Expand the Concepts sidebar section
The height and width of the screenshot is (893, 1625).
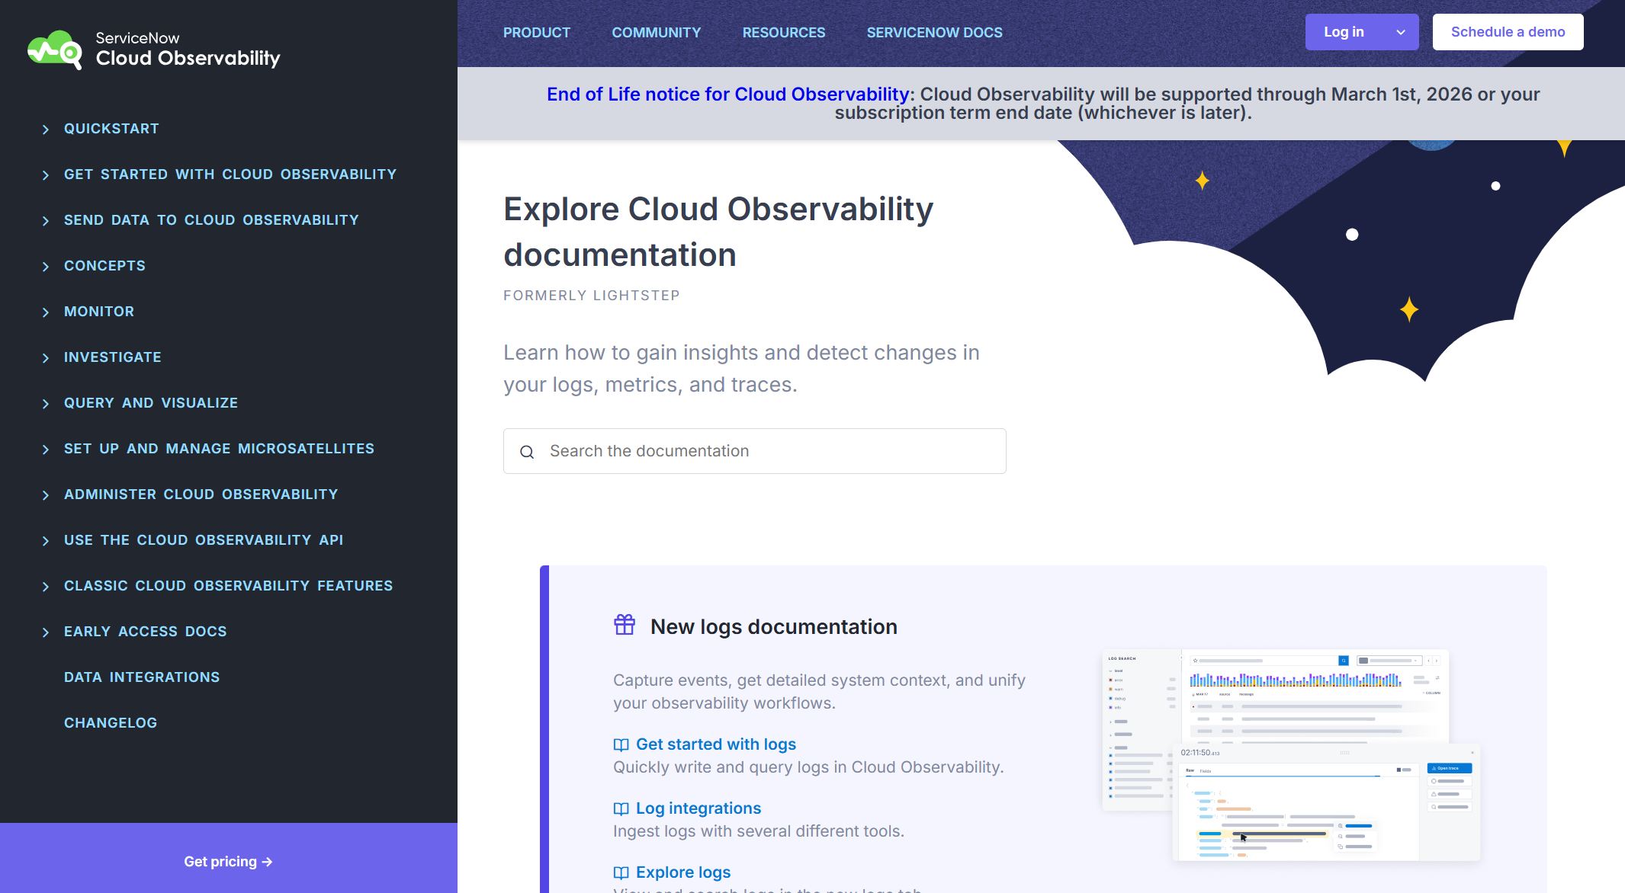pyautogui.click(x=46, y=267)
